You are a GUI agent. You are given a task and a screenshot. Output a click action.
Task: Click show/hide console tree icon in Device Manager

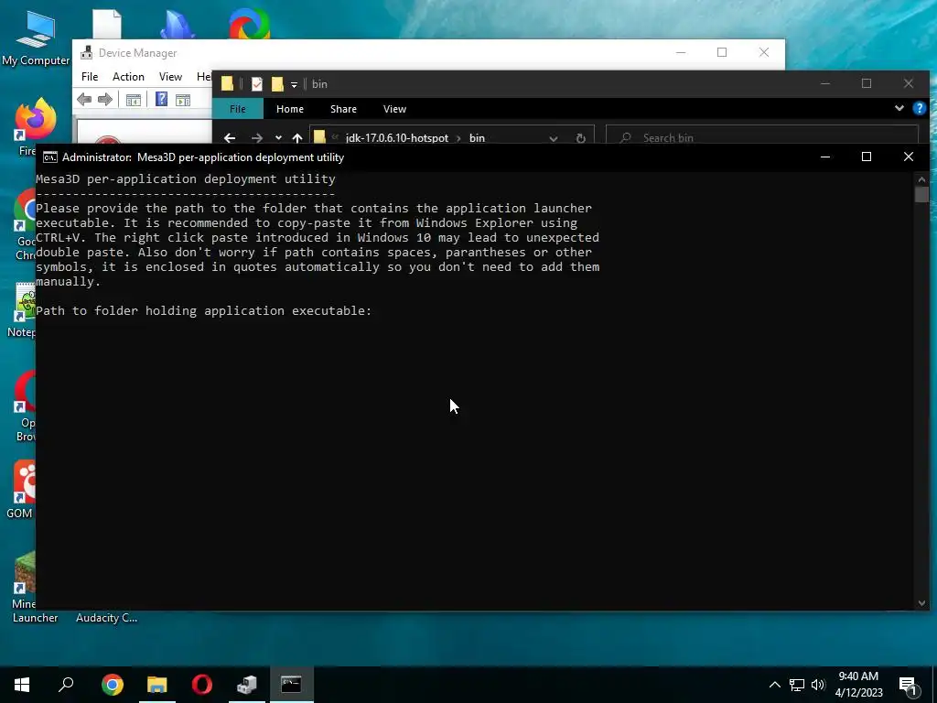(x=134, y=100)
